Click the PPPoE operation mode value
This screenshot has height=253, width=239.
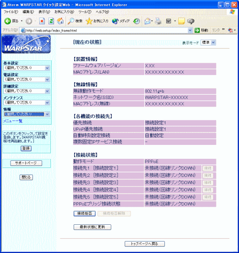[x=152, y=162]
